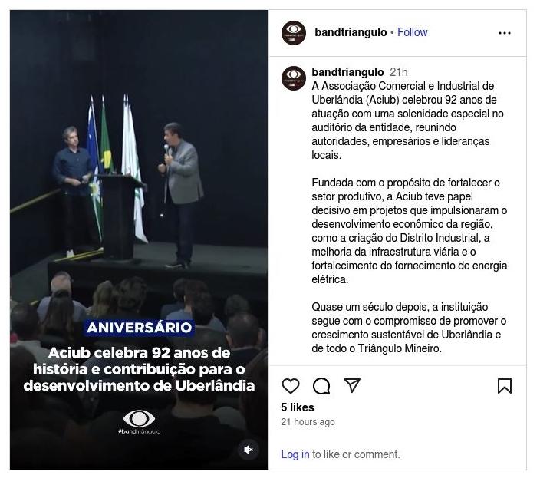Screen dimensions: 540x485
Task: Open the three-dot more options menu
Action: (504, 33)
